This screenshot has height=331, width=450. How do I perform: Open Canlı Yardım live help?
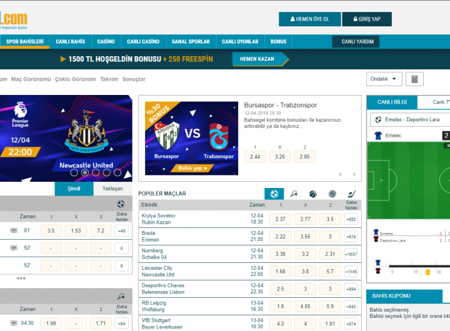pyautogui.click(x=356, y=42)
